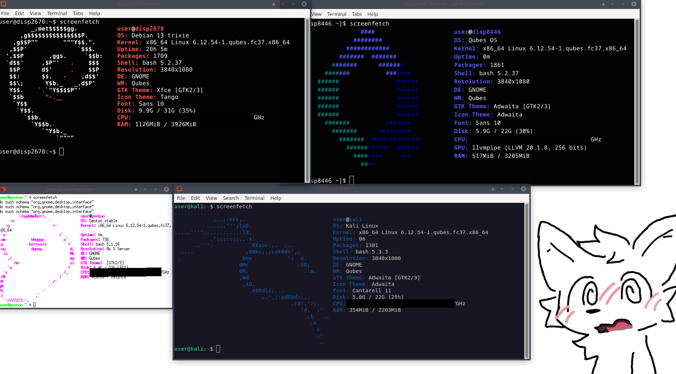The height and width of the screenshot is (374, 676).
Task: Click "Resolution: No X Server" line
Action: tap(105, 249)
